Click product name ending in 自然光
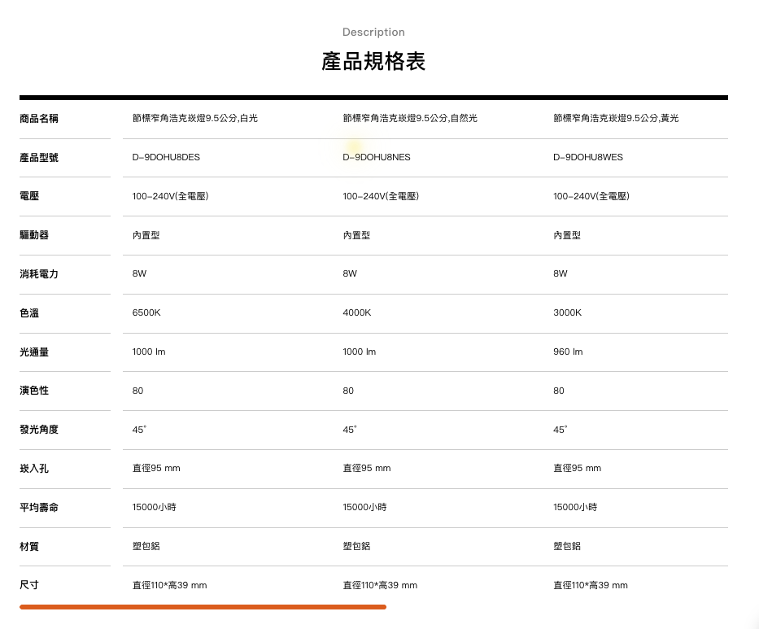The image size is (759, 629). click(x=410, y=119)
